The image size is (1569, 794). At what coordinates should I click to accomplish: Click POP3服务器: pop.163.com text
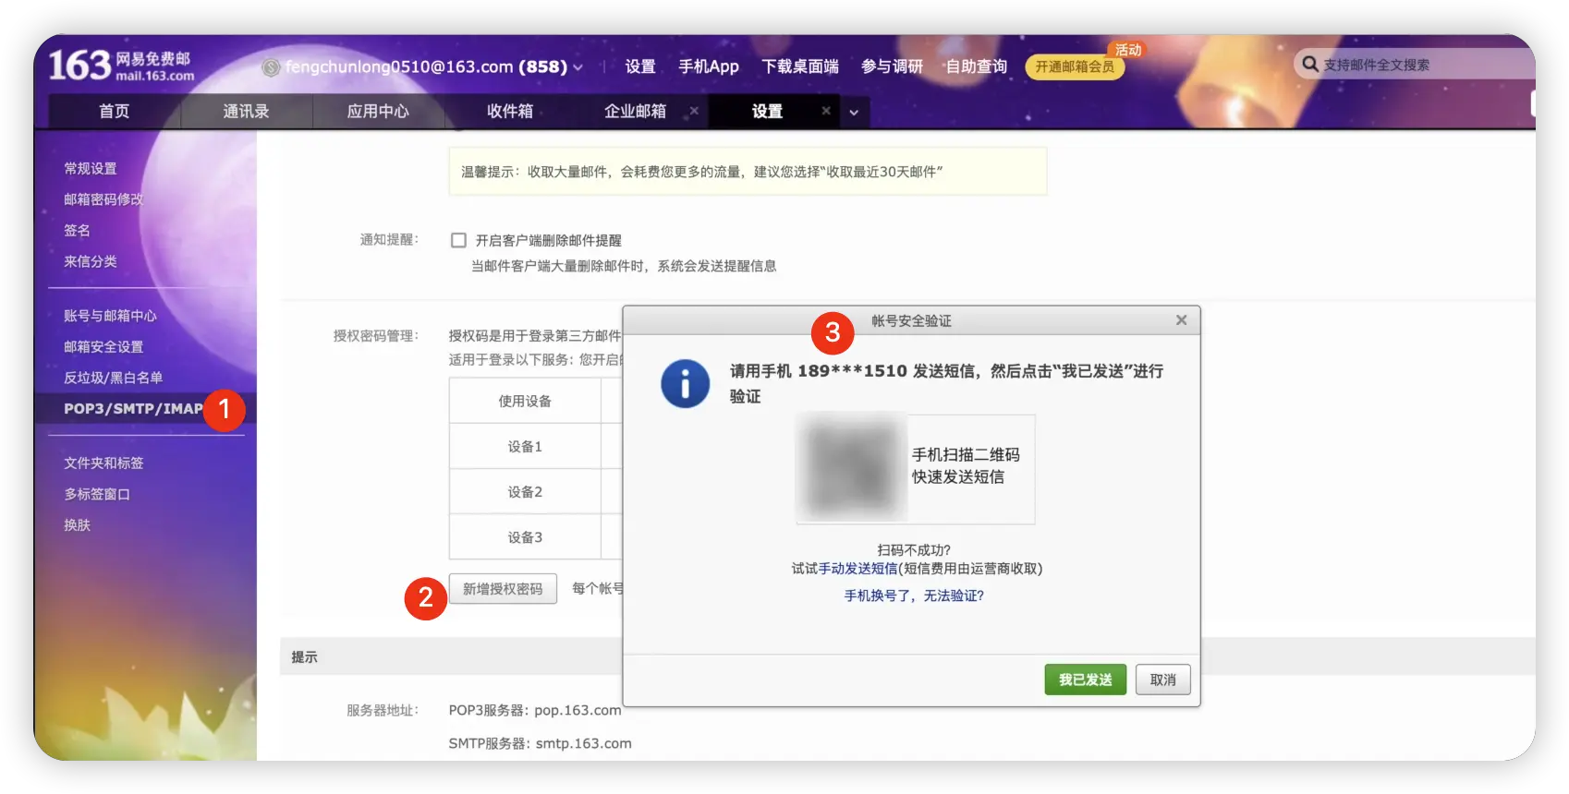click(535, 710)
